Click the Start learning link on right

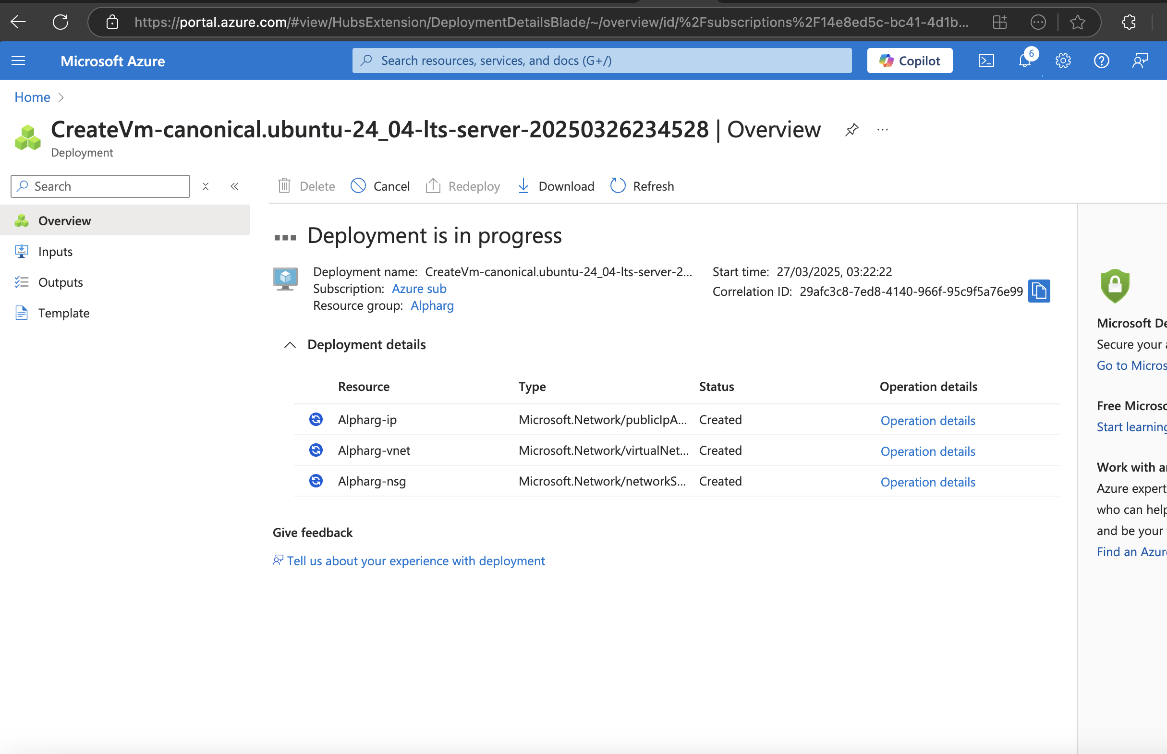point(1132,427)
